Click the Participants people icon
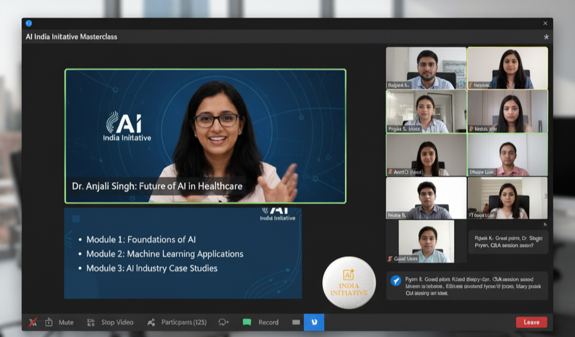This screenshot has height=337, width=575. point(151,322)
